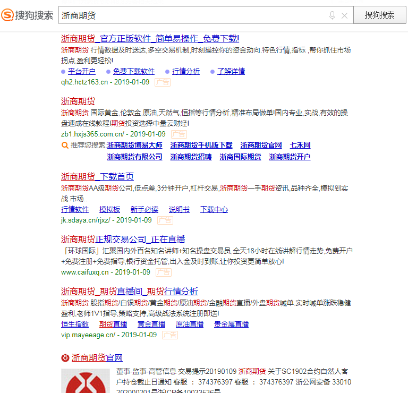Click the www.caifuxq.cn URL text
Screen dimensions: 408x393
(x=85, y=272)
